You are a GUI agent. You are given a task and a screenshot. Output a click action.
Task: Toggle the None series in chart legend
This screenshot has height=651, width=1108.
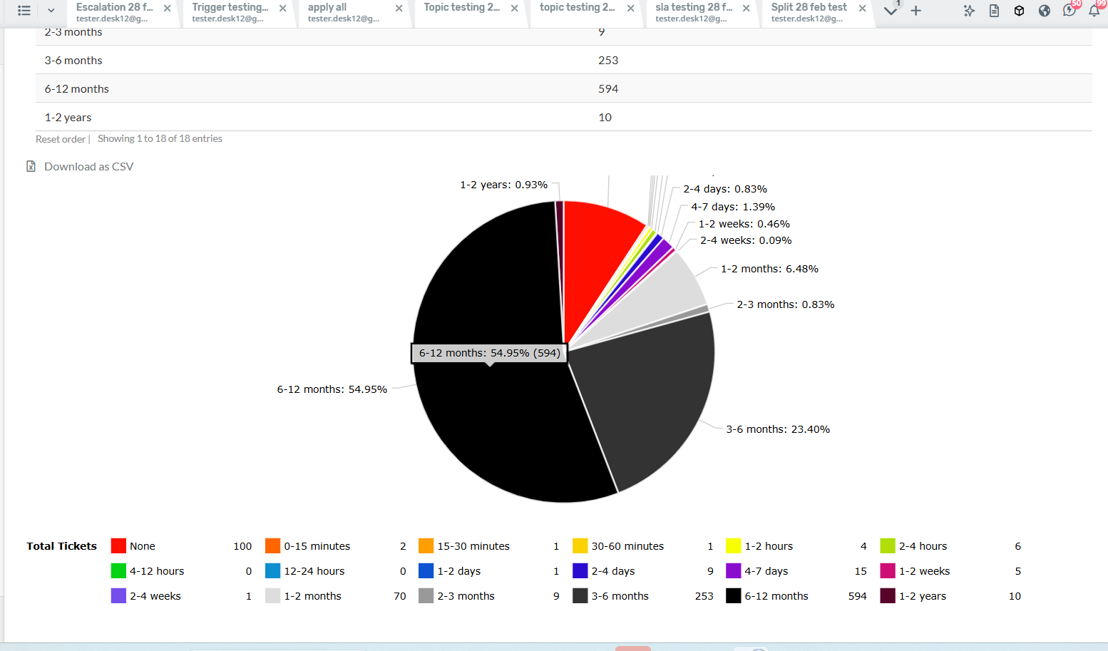pyautogui.click(x=142, y=546)
